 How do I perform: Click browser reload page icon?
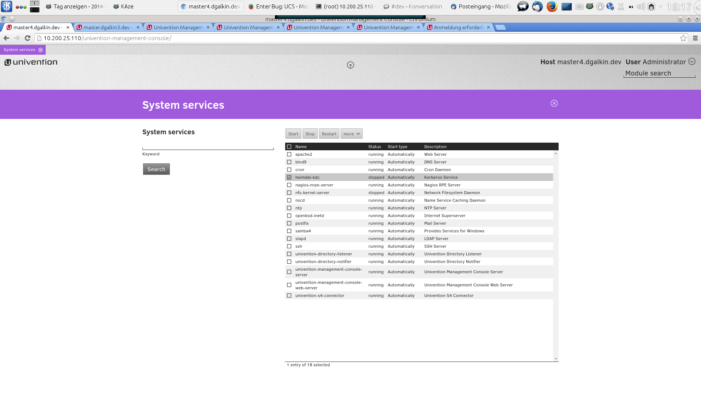(x=27, y=38)
